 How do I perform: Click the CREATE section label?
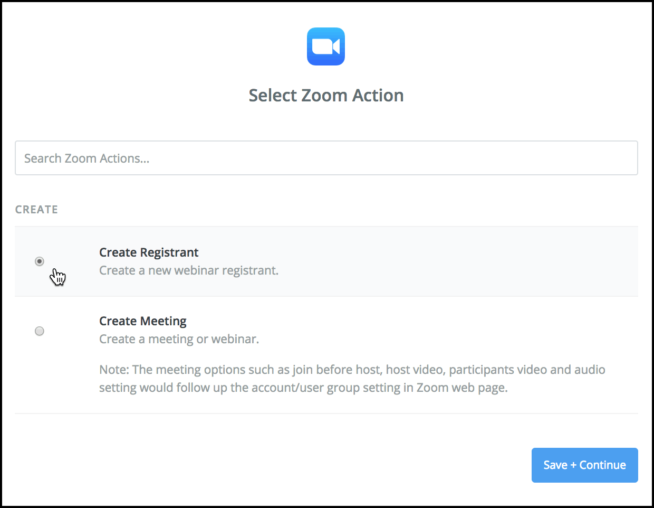point(36,210)
